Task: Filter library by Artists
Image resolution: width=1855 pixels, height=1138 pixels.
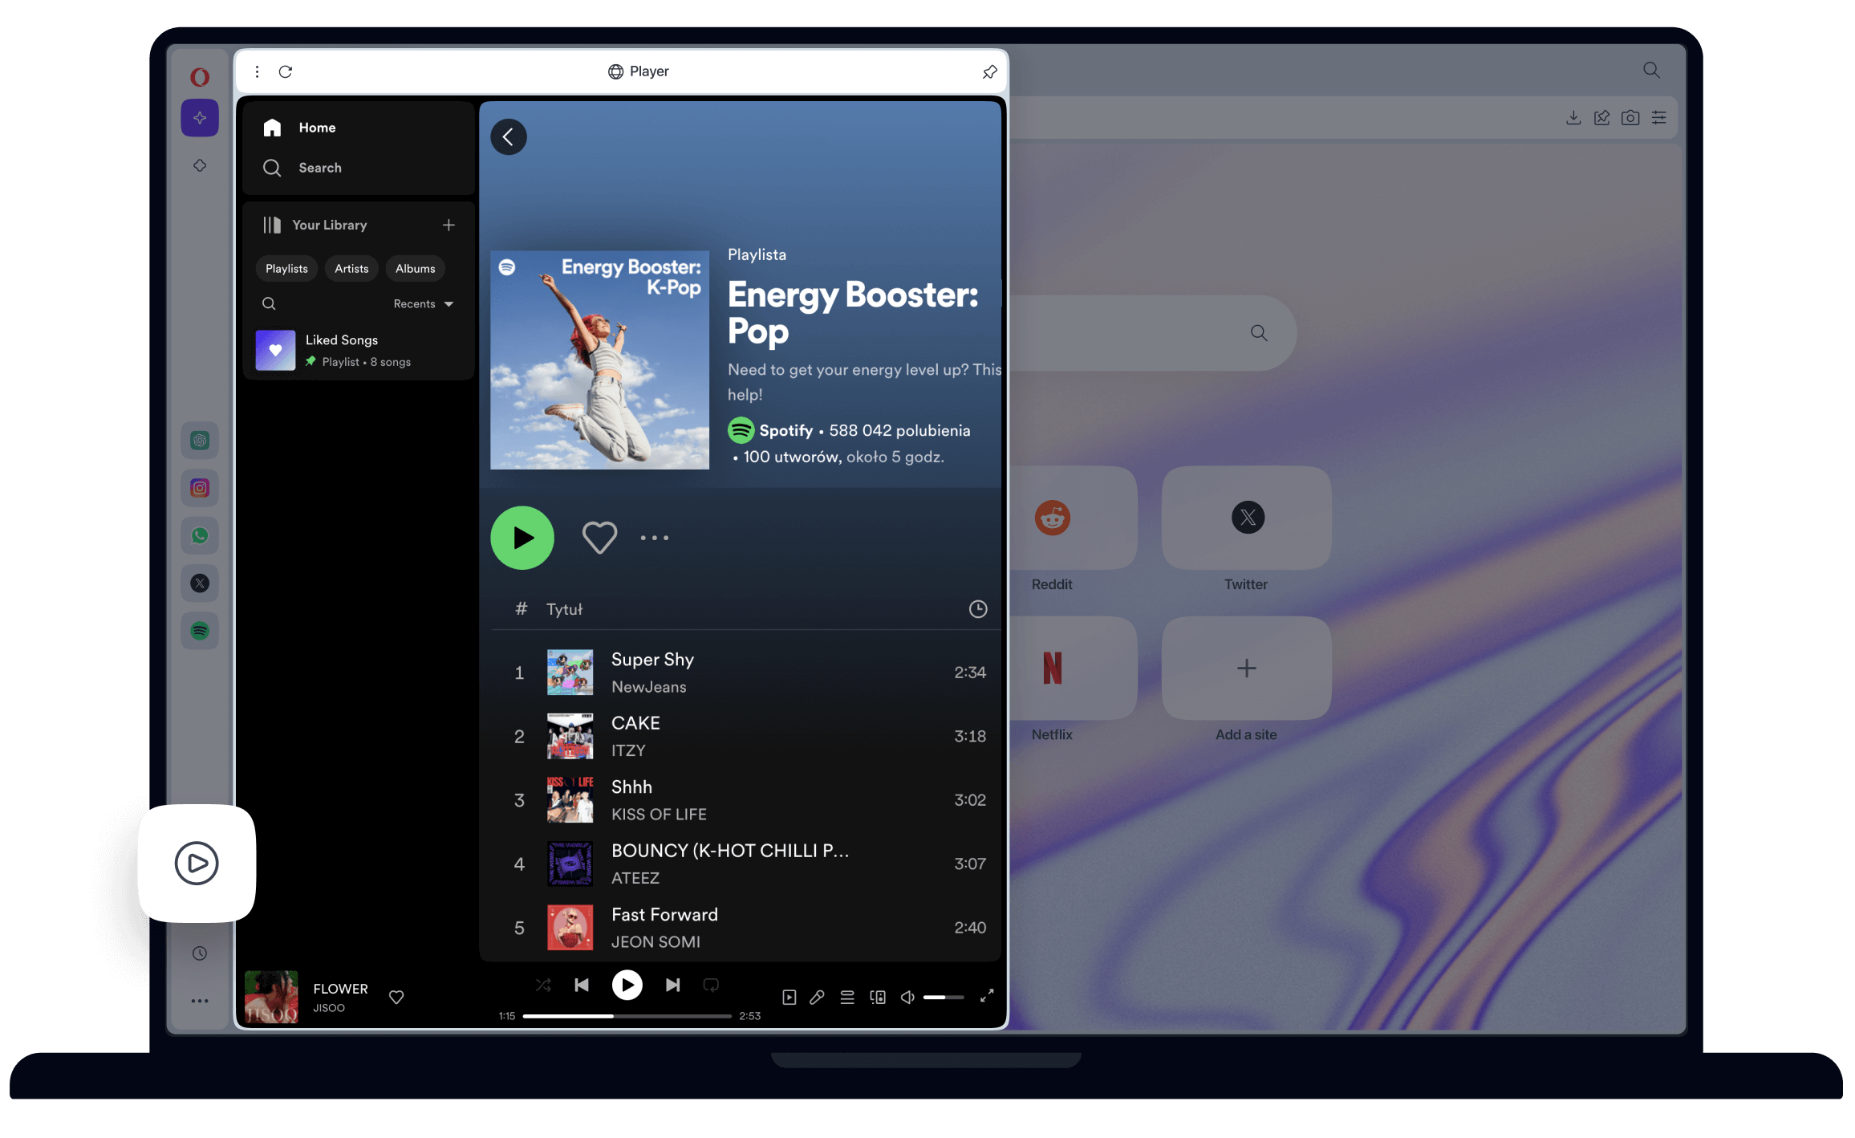Action: click(351, 269)
